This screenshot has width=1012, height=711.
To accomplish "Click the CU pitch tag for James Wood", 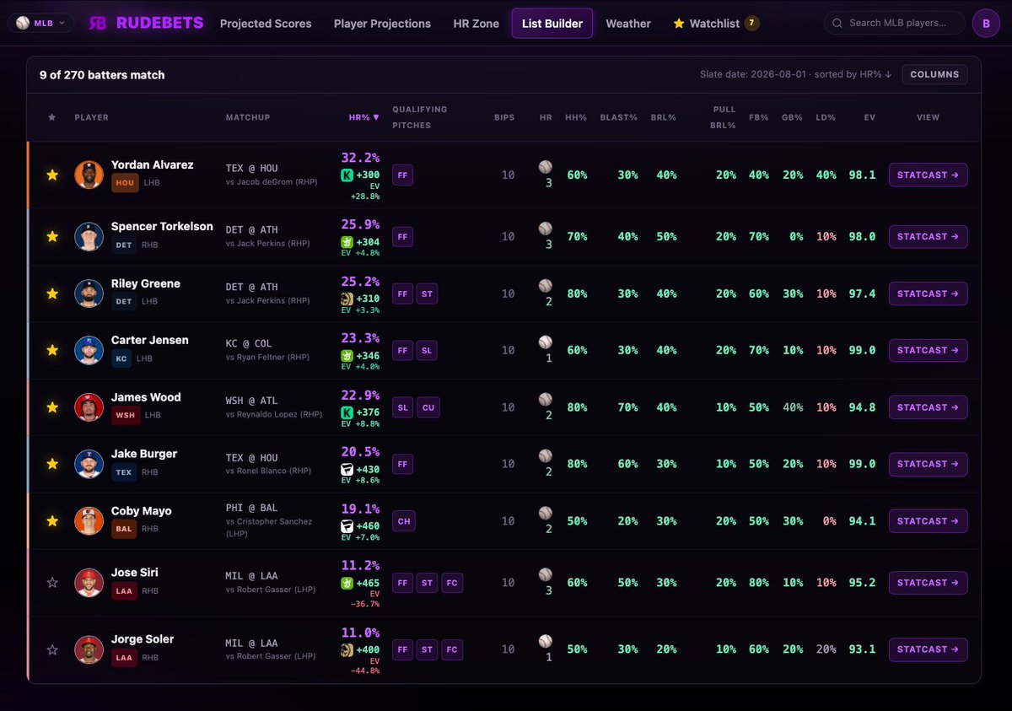I will tap(428, 407).
